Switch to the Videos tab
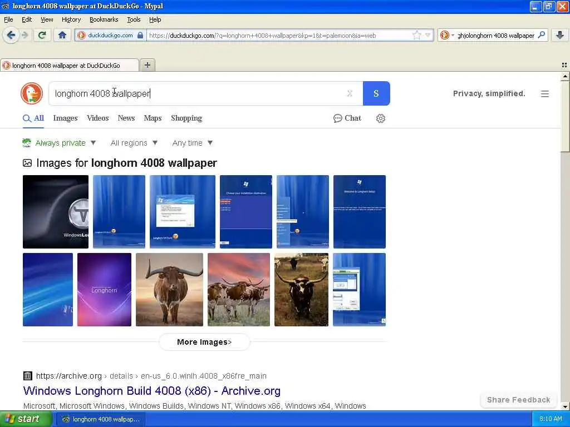Screen dimensions: 570x427 pos(98,118)
